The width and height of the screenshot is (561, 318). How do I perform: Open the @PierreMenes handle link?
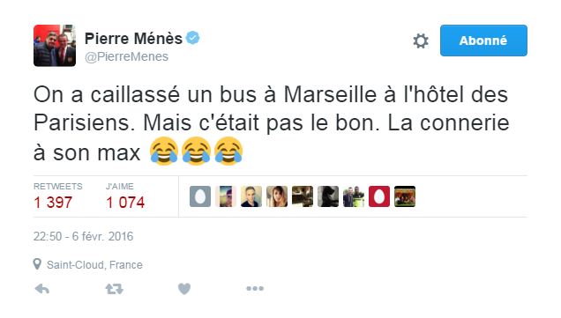pyautogui.click(x=126, y=56)
